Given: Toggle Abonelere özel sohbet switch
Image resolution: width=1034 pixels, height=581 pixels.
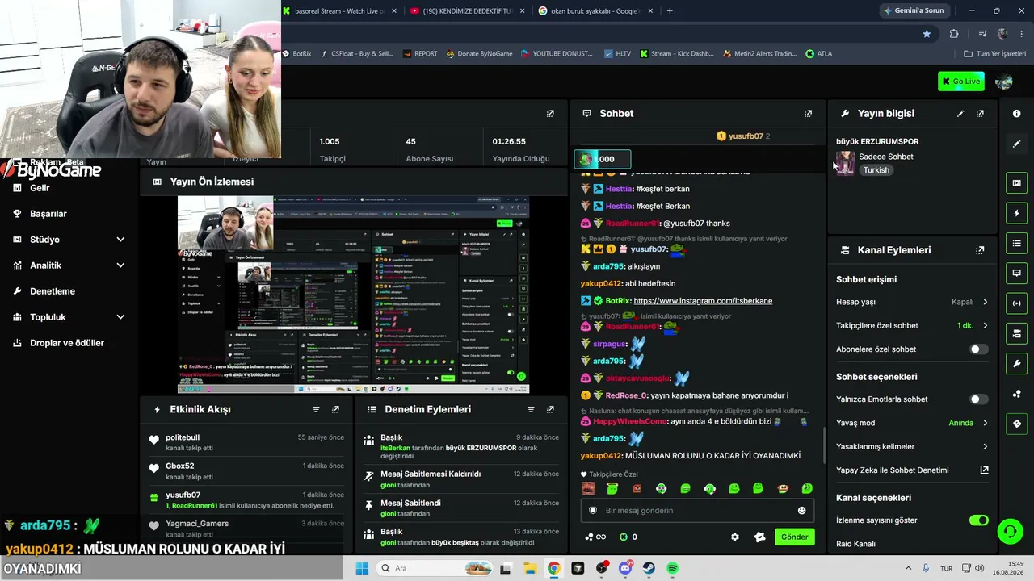Looking at the screenshot, I should click(978, 349).
